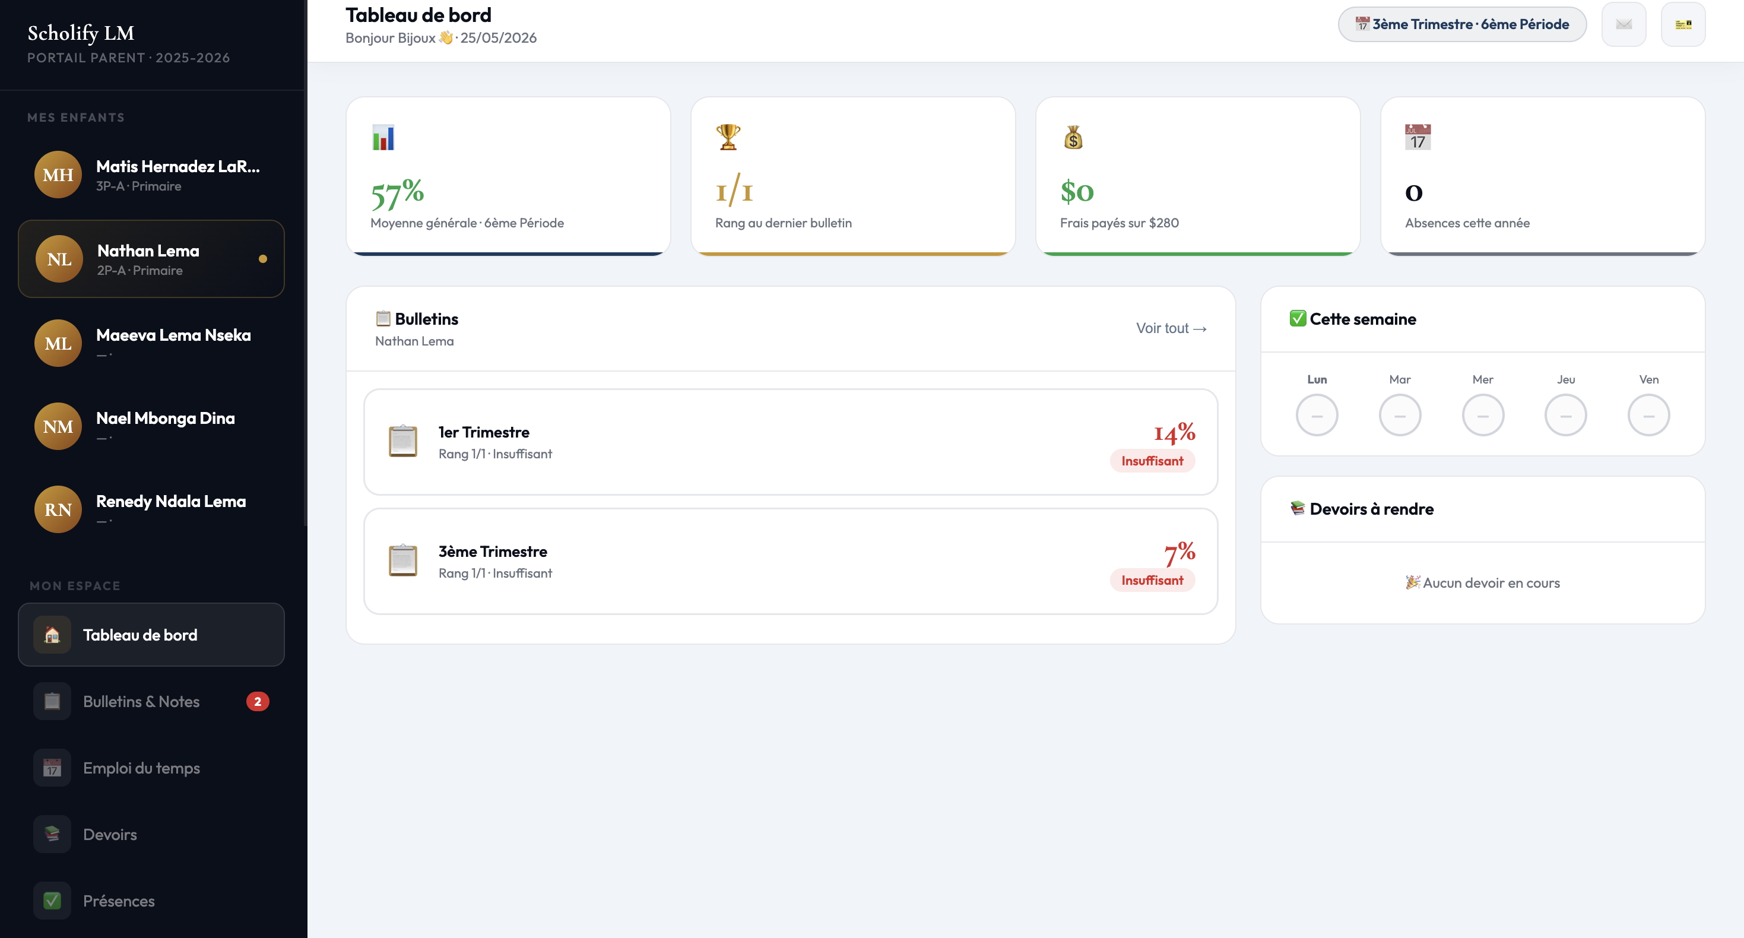Click the Scholify LM logo text

coord(81,33)
